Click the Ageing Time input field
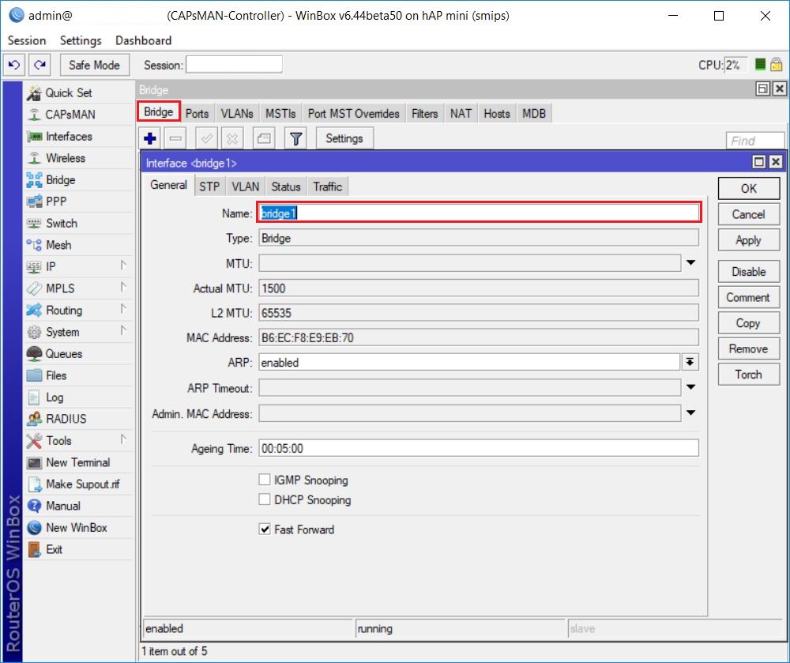 479,448
